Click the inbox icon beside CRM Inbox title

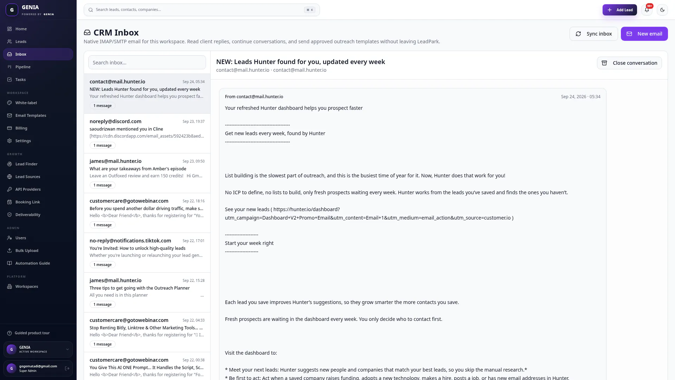(87, 33)
